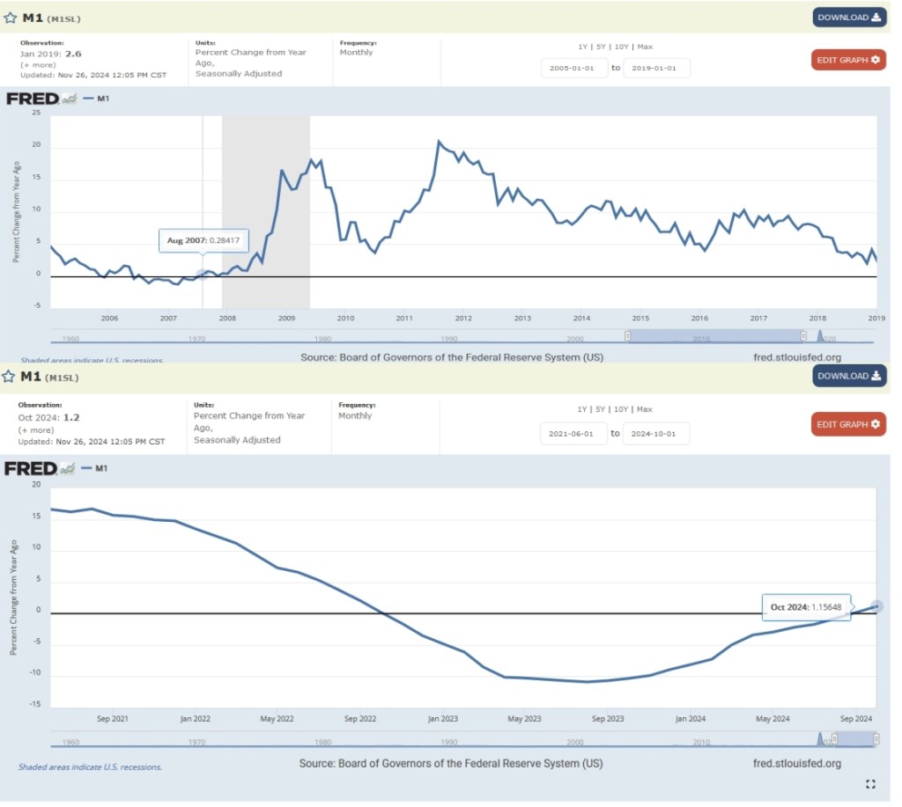Select 10Y range on the top chart

pos(621,47)
